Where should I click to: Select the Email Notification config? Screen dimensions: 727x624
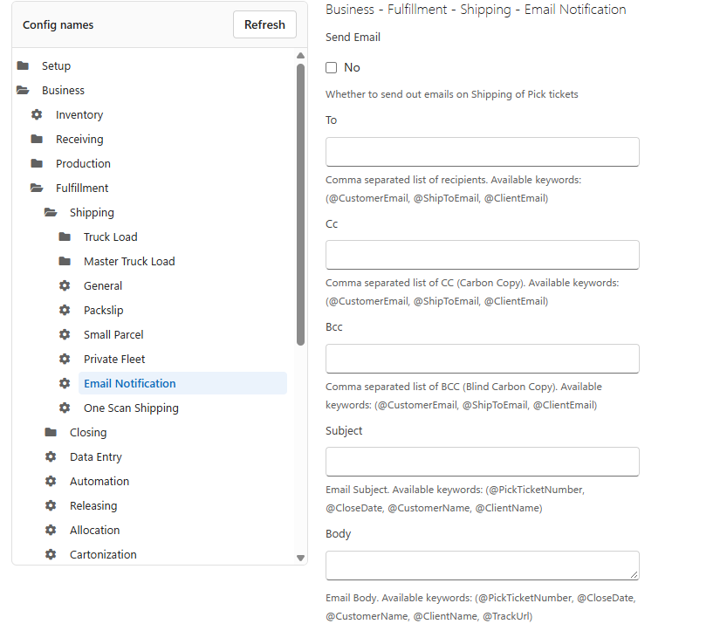[x=182, y=383]
